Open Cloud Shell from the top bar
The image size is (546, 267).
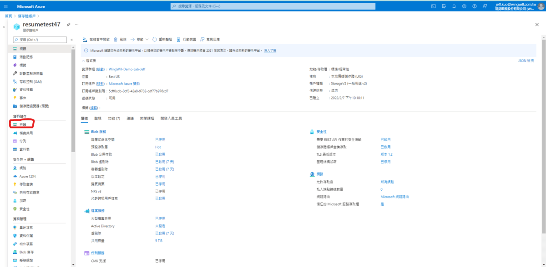[x=434, y=6]
